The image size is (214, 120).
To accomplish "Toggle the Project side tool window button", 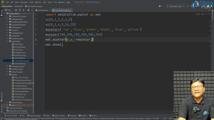I will 1,13.
